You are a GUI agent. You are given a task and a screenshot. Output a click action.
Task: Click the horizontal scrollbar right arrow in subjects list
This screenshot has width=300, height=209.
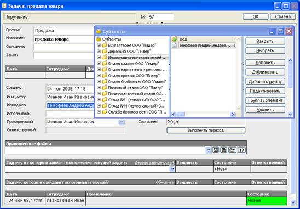[x=233, y=114]
